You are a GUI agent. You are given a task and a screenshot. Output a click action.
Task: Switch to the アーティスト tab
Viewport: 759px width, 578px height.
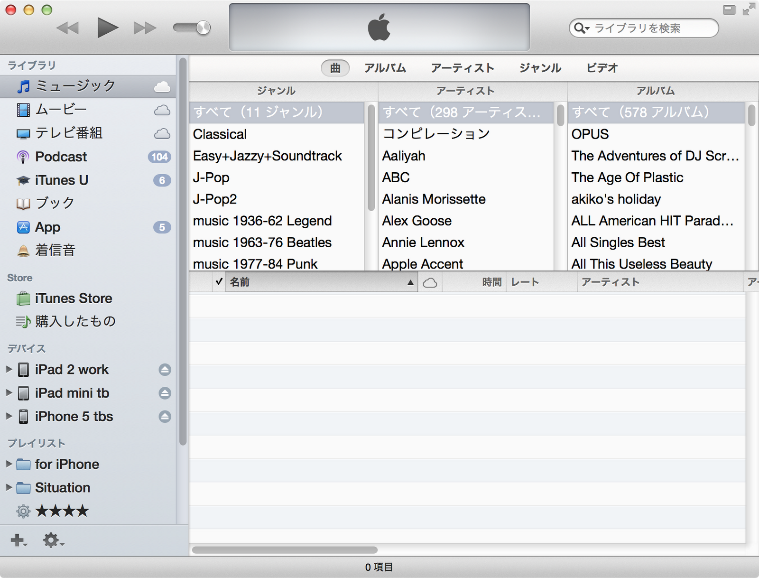tap(463, 68)
